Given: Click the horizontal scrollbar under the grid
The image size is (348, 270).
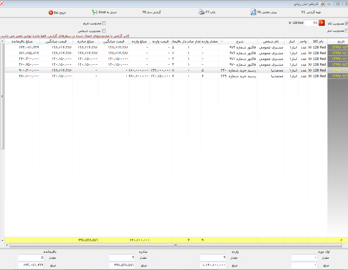Looking at the screenshot, I should click(x=176, y=245).
